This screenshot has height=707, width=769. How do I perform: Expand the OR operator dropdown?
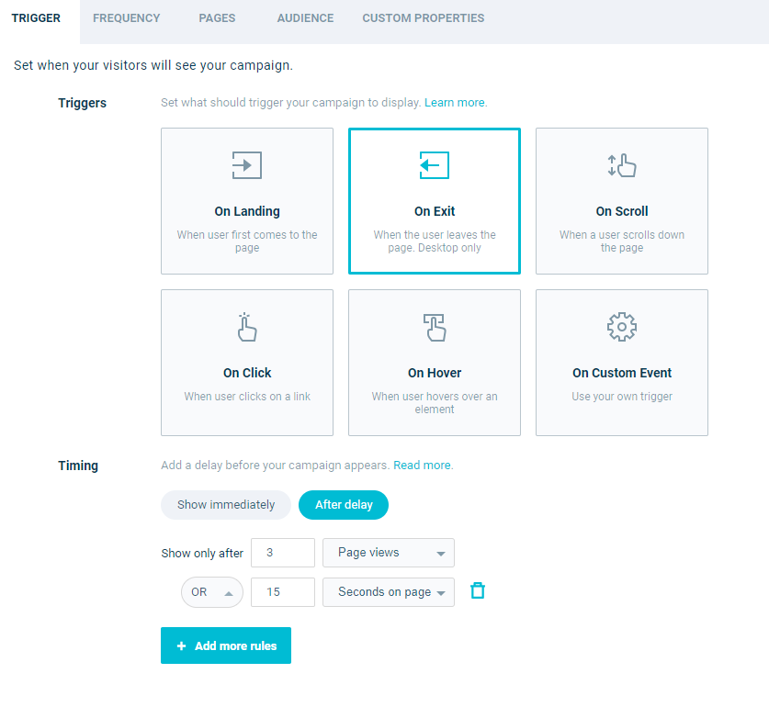[x=212, y=592]
